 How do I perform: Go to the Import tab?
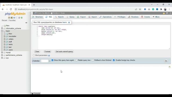[x=93, y=17]
